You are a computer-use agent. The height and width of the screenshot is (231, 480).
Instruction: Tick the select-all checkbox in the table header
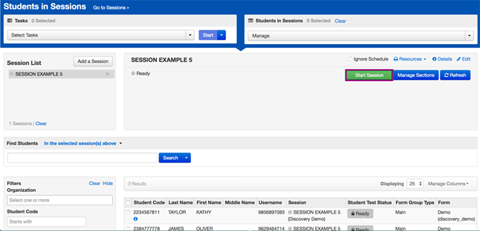click(128, 203)
